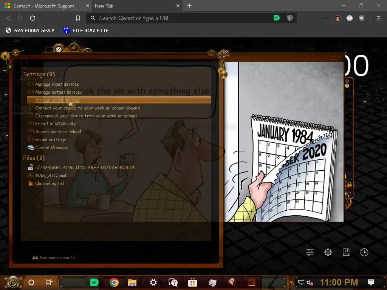This screenshot has height=290, width=387.
Task: Click the green chat icon in address bar
Action: coord(277,18)
